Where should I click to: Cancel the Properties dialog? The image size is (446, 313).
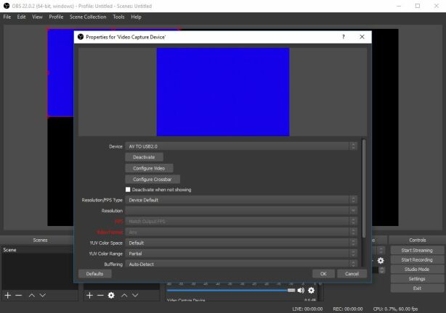point(352,274)
